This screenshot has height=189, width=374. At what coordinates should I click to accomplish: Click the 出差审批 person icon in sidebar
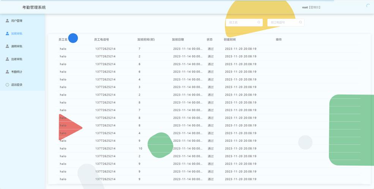(7, 59)
